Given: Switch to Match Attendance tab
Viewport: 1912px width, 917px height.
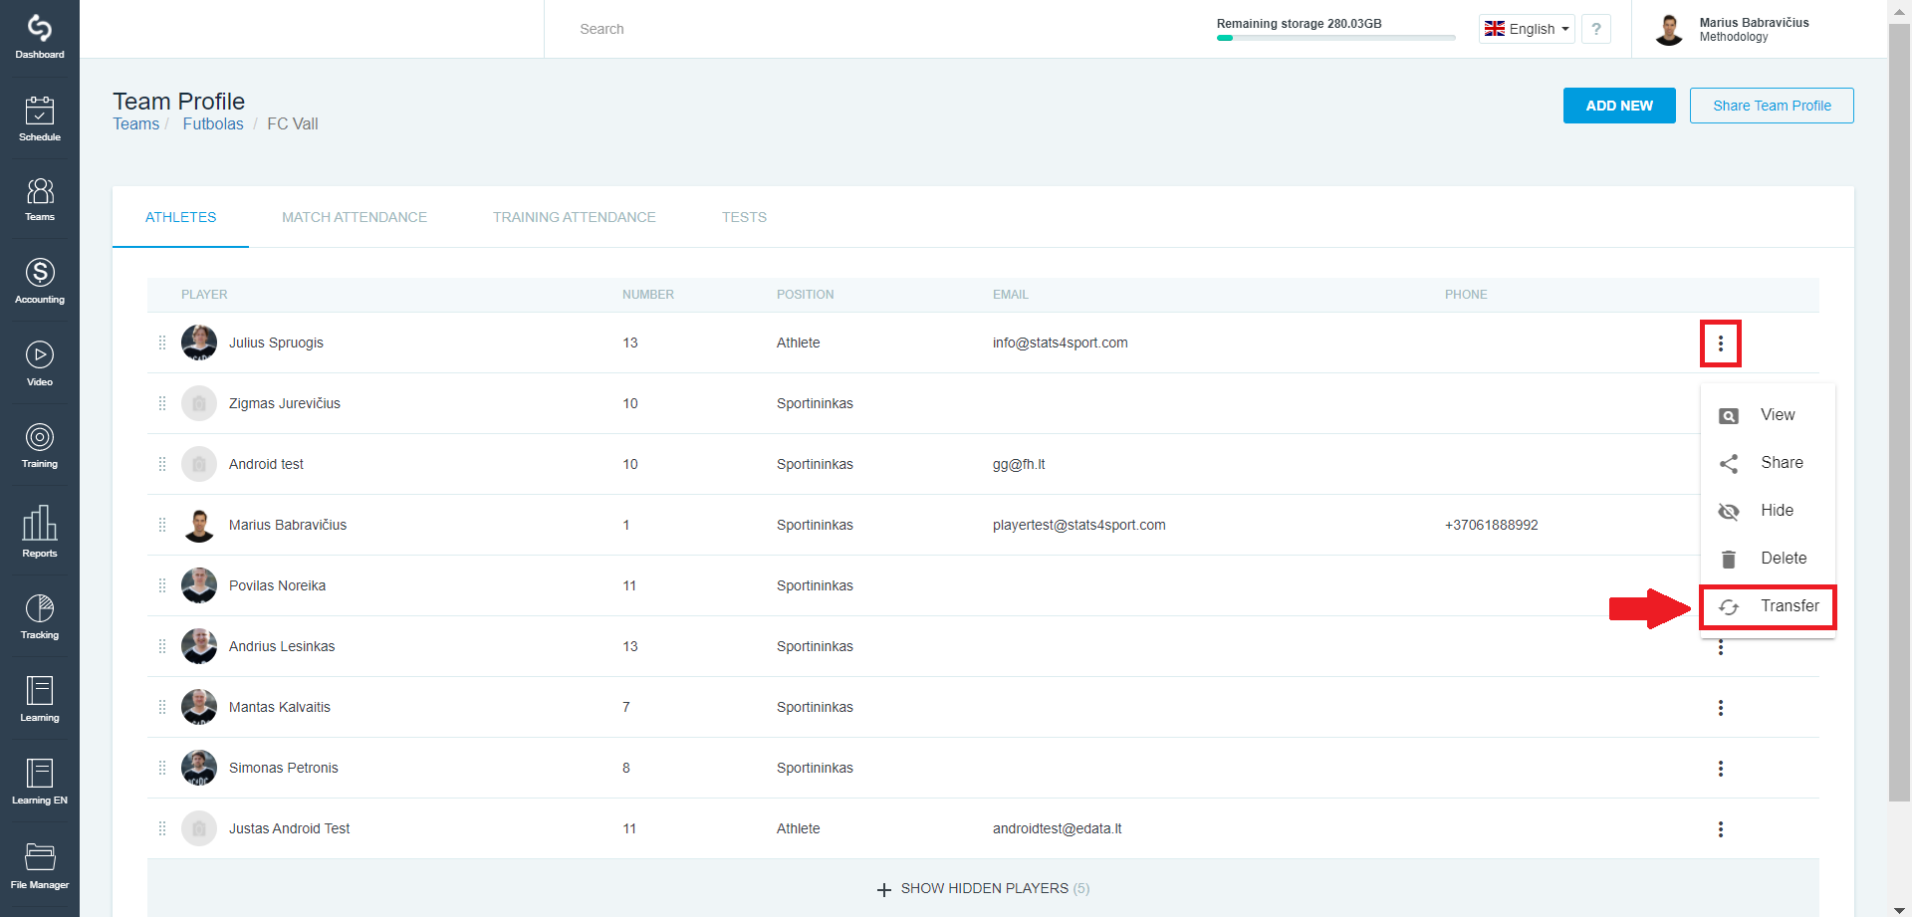Looking at the screenshot, I should point(355,217).
